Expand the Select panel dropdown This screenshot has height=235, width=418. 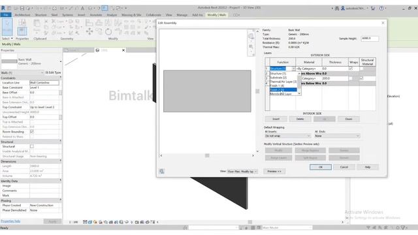(7, 39)
